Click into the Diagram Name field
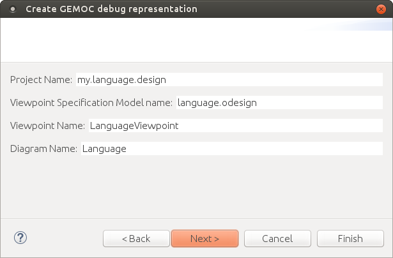The width and height of the screenshot is (393, 258). (231, 149)
